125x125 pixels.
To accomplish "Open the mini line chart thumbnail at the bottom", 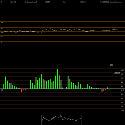I will [x=62, y=120].
